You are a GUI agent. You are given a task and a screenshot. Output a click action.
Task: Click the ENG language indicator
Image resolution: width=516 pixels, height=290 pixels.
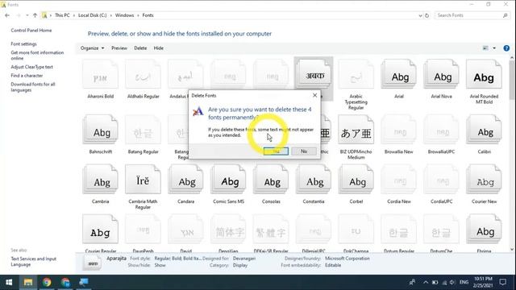pyautogui.click(x=464, y=282)
